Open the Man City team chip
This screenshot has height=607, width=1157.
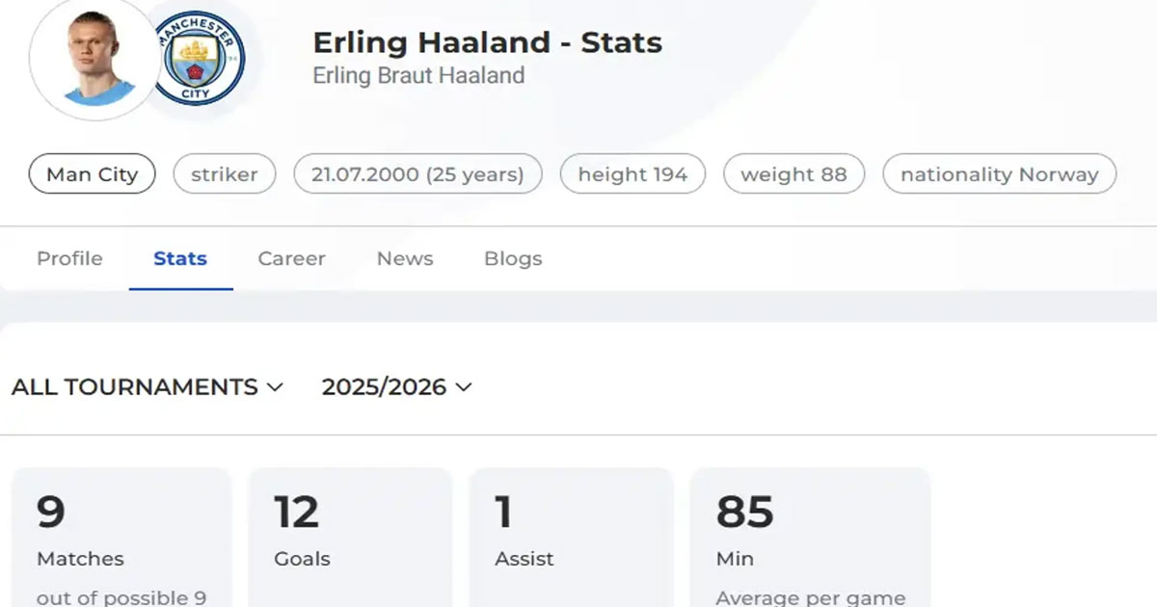click(93, 174)
